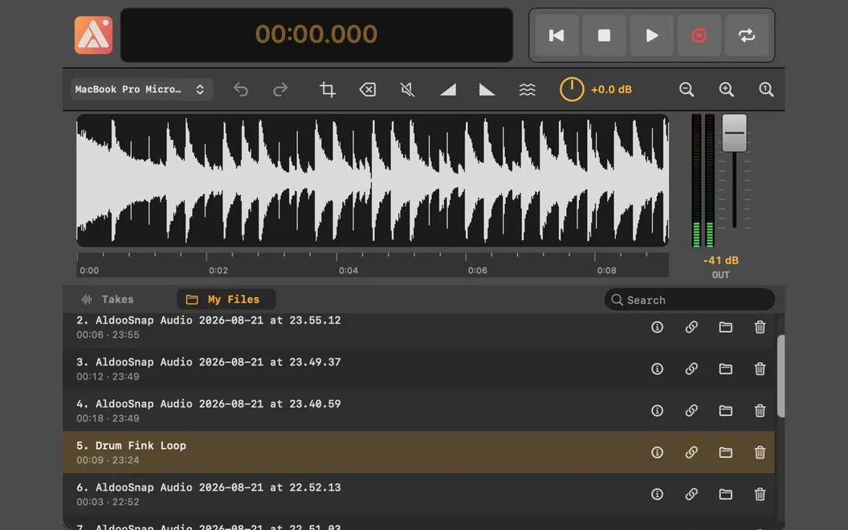Viewport: 848px width, 530px height.
Task: Switch to the Takes tab
Action: tap(107, 299)
